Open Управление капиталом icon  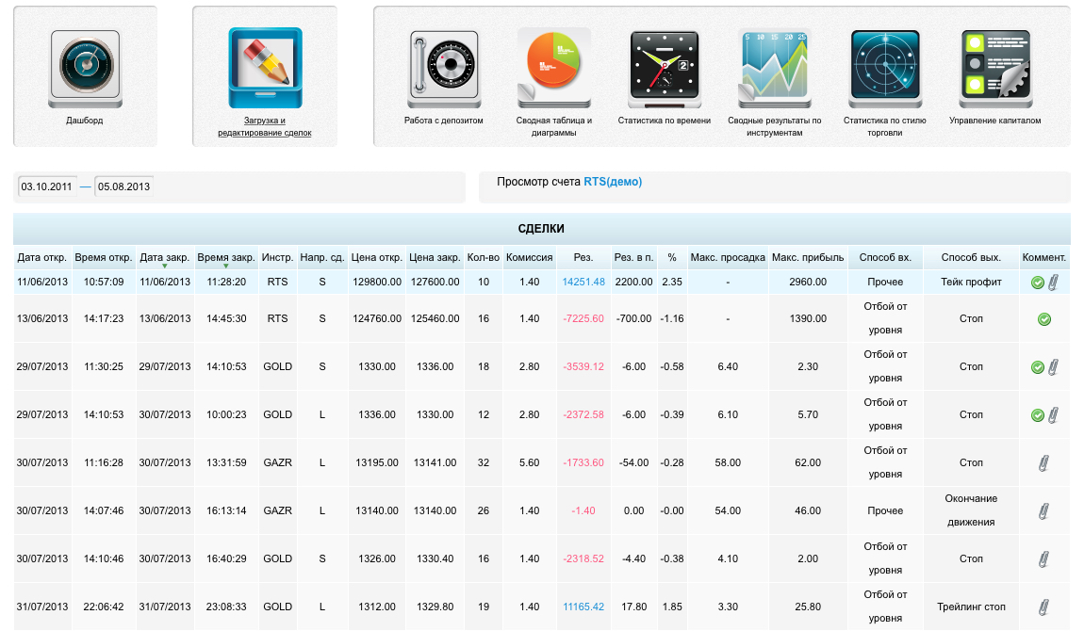994,67
